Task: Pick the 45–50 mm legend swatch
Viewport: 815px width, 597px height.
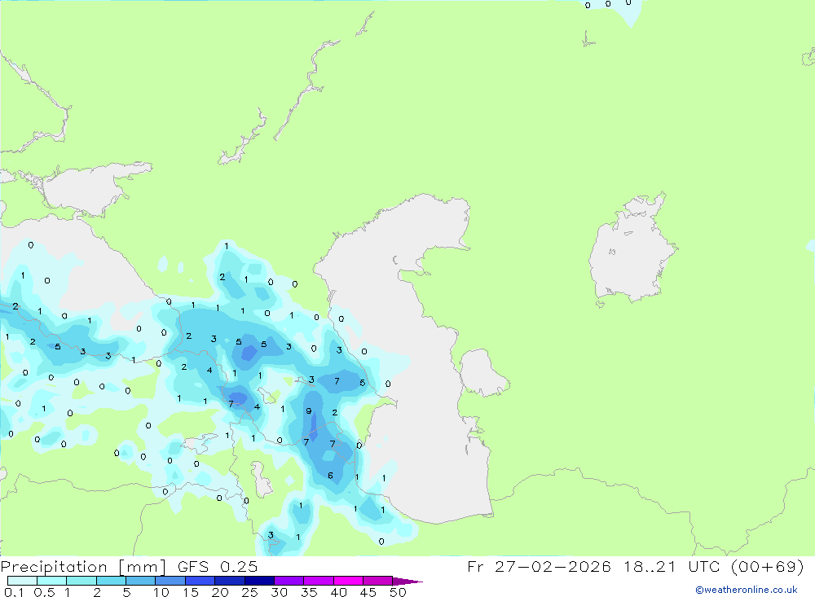Action: click(378, 581)
